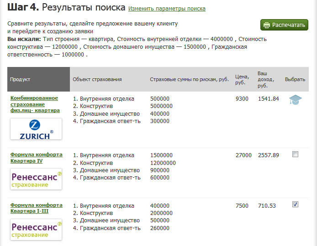Image resolution: width=317 pixels, height=246 pixels.
Task: Open Изменить параметры поиска link
Action: (167, 9)
